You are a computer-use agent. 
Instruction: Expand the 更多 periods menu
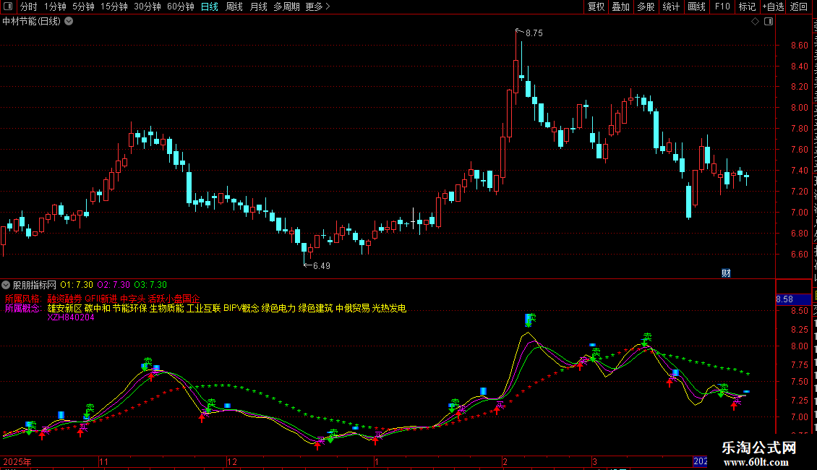coord(318,7)
